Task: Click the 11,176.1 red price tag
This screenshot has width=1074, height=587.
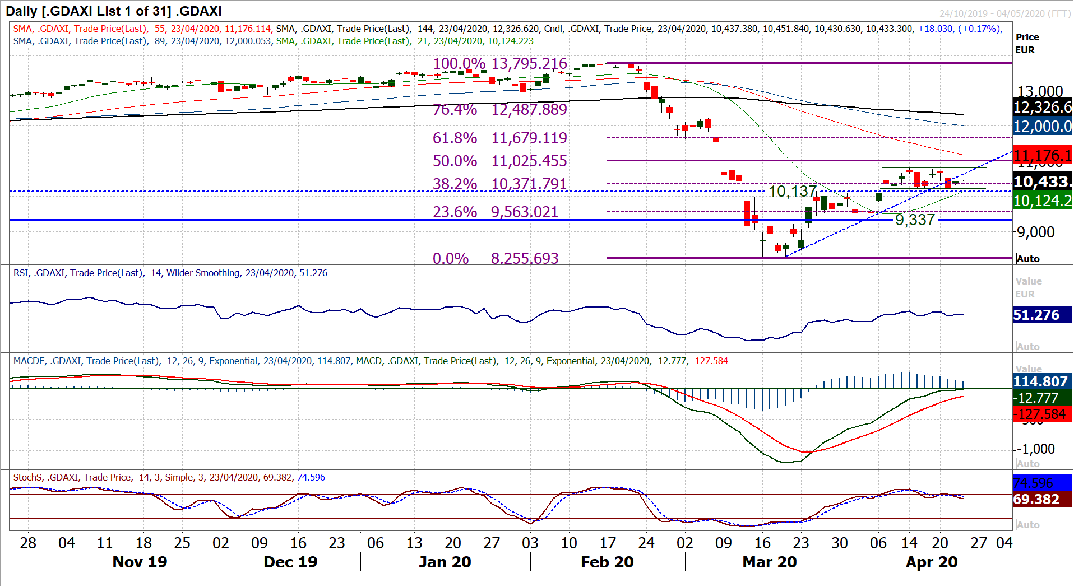Action: pyautogui.click(x=1043, y=155)
